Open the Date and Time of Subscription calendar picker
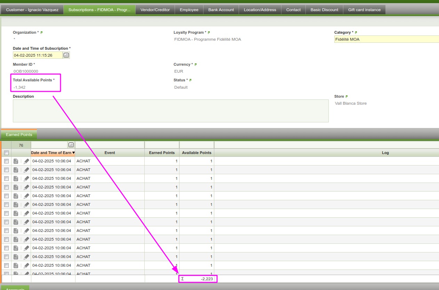The image size is (439, 290). 66,55
